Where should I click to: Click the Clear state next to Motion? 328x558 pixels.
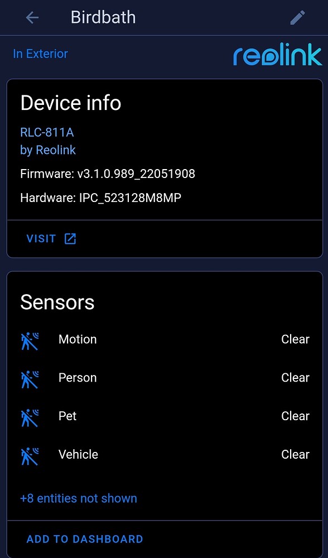coord(295,339)
